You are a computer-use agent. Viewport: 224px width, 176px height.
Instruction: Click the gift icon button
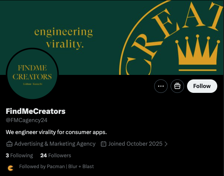pos(177,86)
